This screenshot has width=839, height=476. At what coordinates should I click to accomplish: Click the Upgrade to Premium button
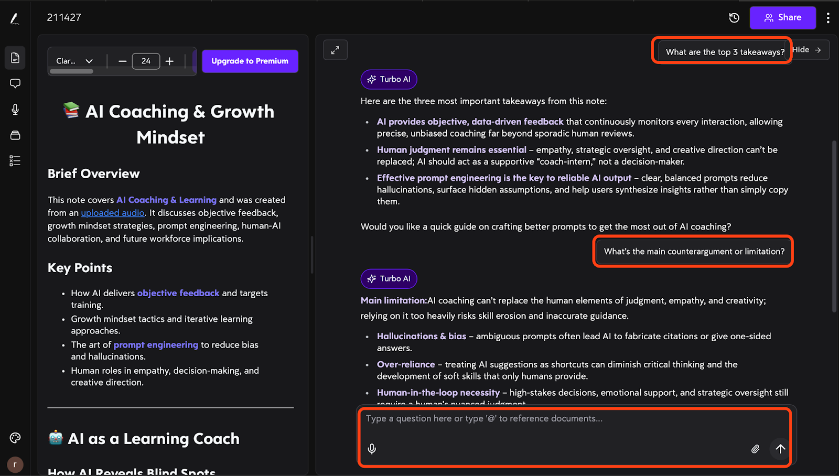[250, 61]
